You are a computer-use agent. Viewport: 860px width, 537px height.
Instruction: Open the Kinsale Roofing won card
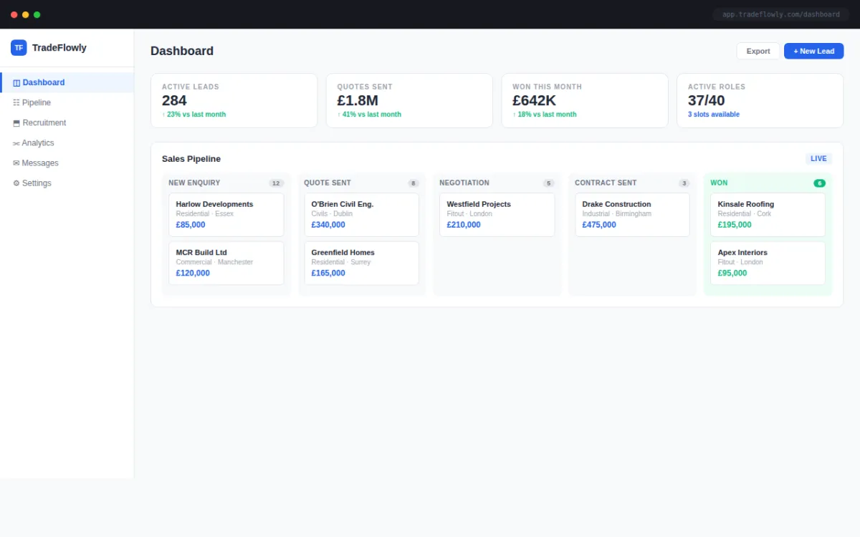(x=768, y=214)
